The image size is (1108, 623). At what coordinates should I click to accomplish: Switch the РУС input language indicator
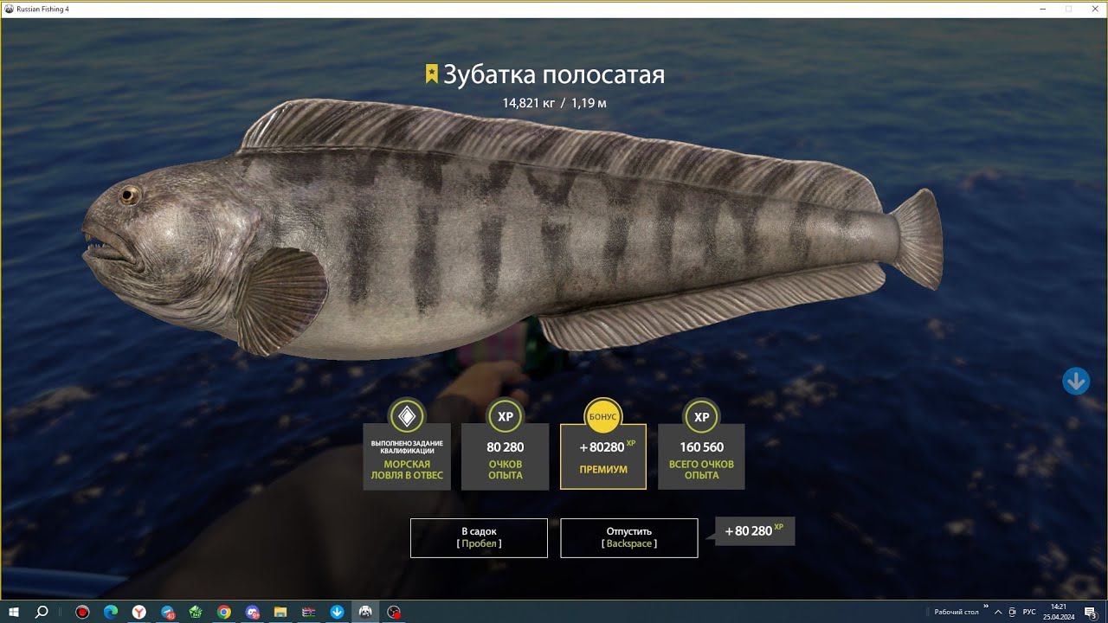pos(1029,612)
